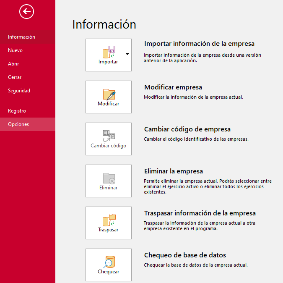Click the Modificar button label
The image size is (283, 283).
coord(109,104)
